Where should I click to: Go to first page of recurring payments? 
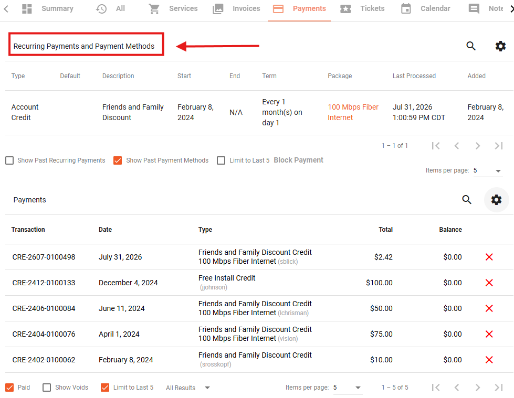click(436, 146)
